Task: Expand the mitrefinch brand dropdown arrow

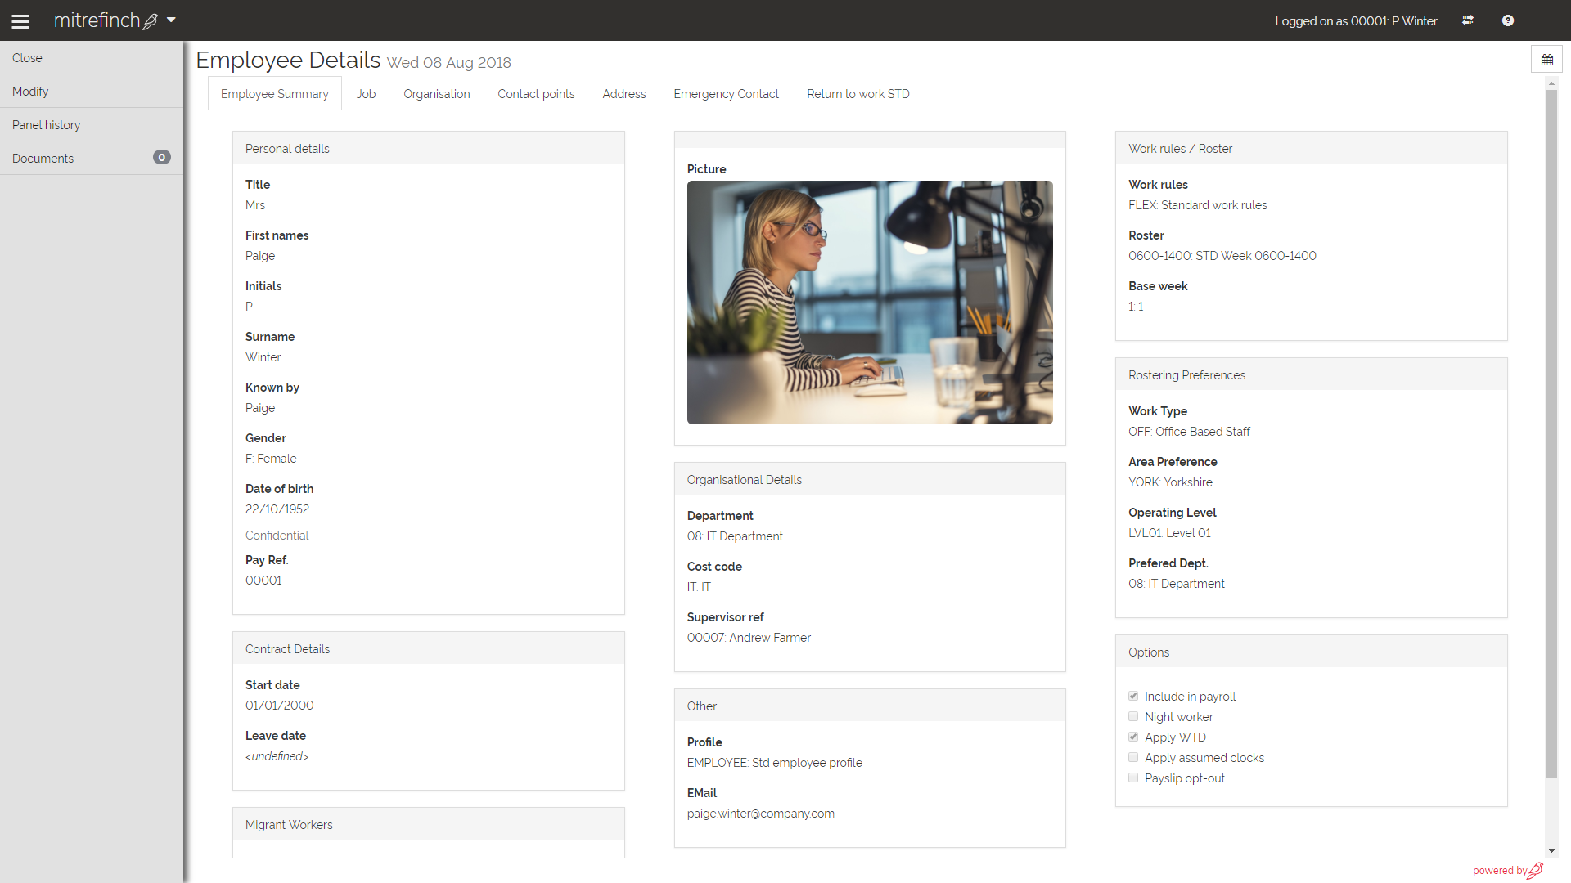Action: click(x=171, y=20)
